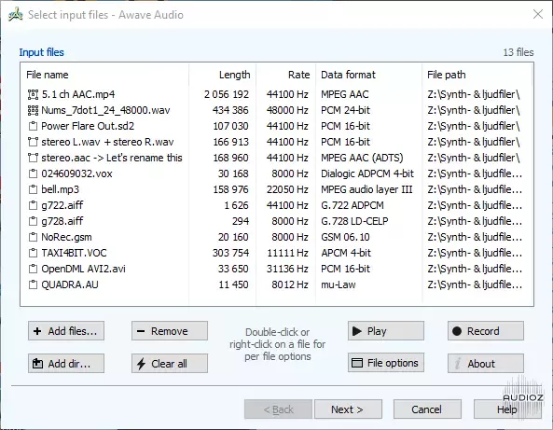This screenshot has width=553, height=430.
Task: Remove the selected file from list
Action: click(170, 331)
